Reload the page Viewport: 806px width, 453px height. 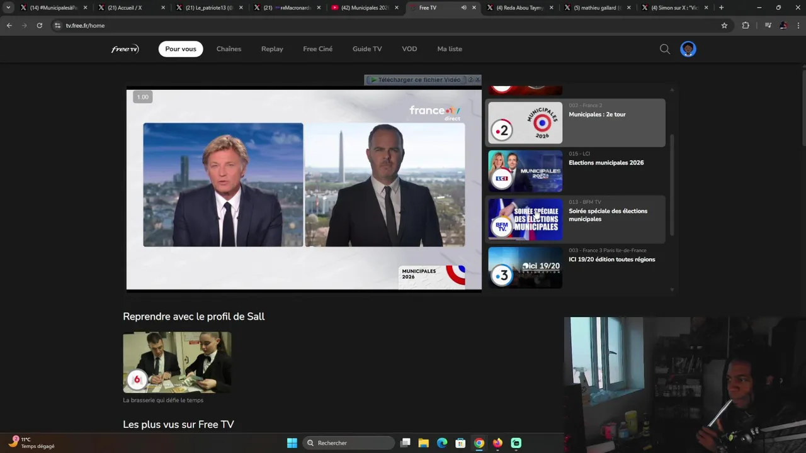(39, 25)
